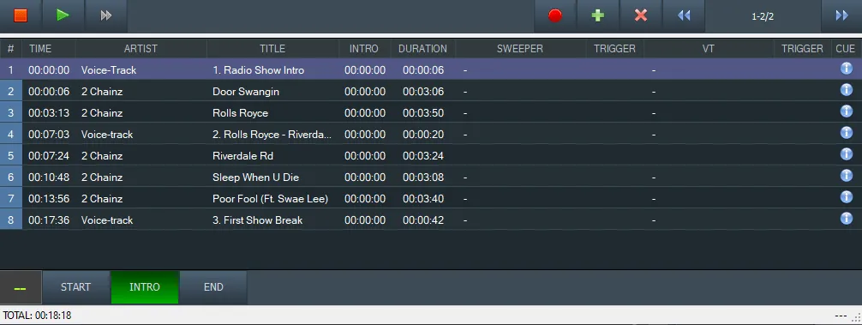862x325 pixels.
Task: Click the page indicator 1-2/2
Action: (763, 16)
